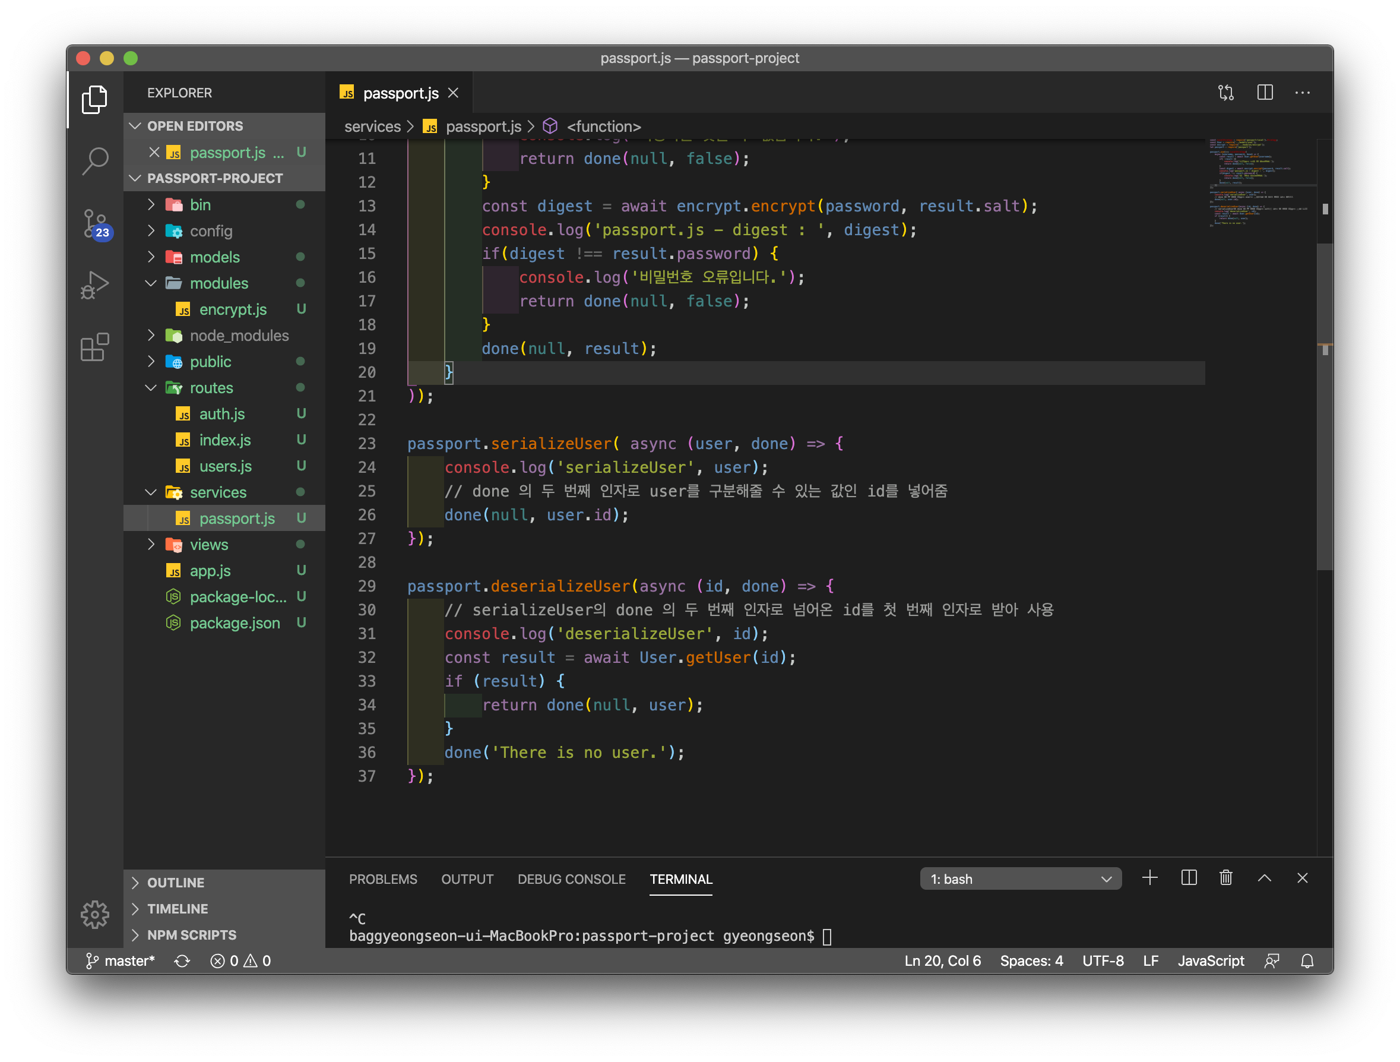
Task: Create a new terminal with plus icon
Action: tap(1149, 878)
